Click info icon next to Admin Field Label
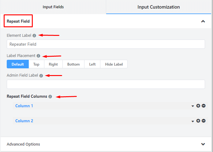 pyautogui.click(x=41, y=75)
